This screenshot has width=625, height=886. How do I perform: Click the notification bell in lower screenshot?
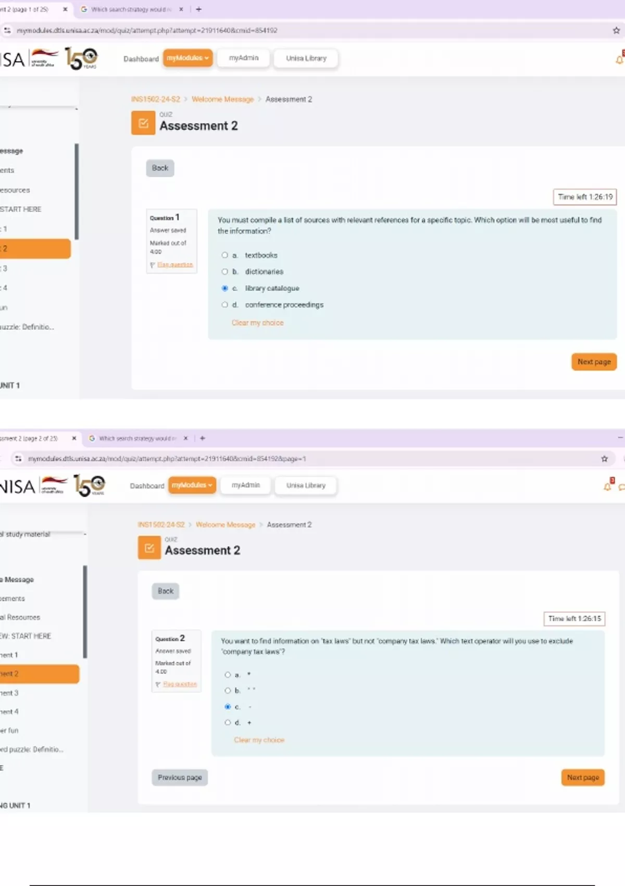(x=607, y=486)
